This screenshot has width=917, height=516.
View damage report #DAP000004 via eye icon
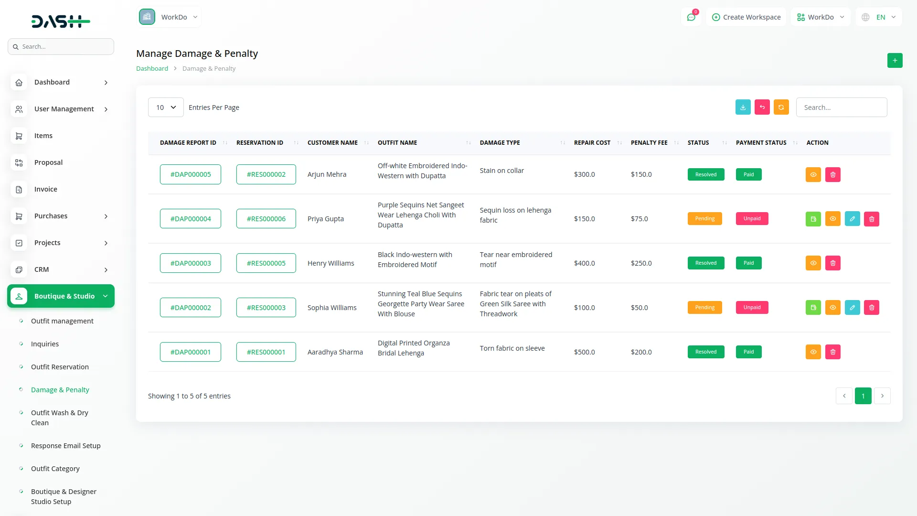pos(833,219)
